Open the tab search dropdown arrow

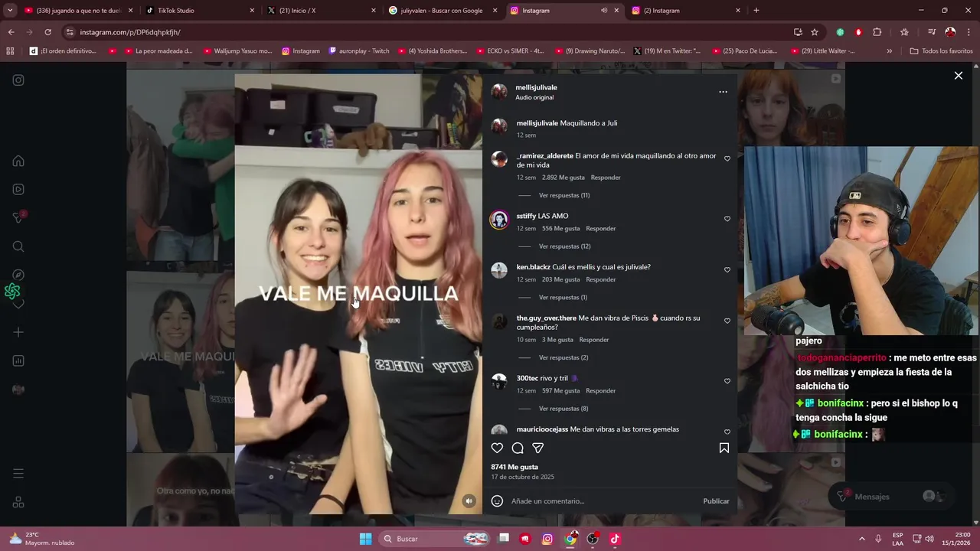tap(9, 11)
